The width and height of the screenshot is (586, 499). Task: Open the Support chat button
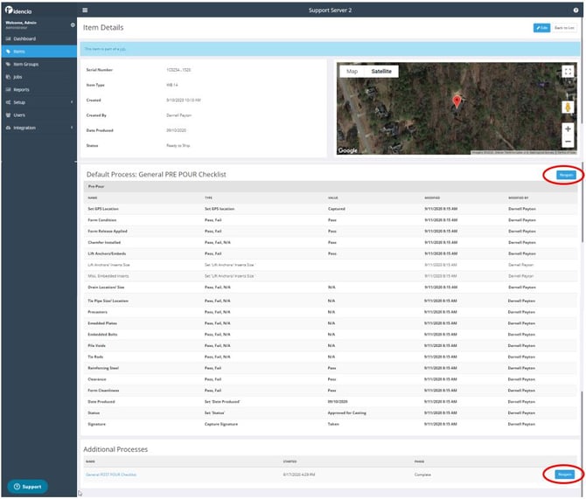(29, 486)
